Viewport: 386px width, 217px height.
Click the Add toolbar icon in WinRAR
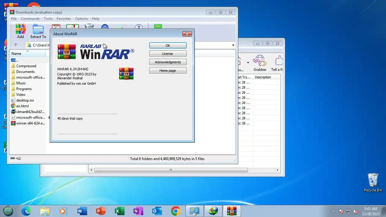21,31
